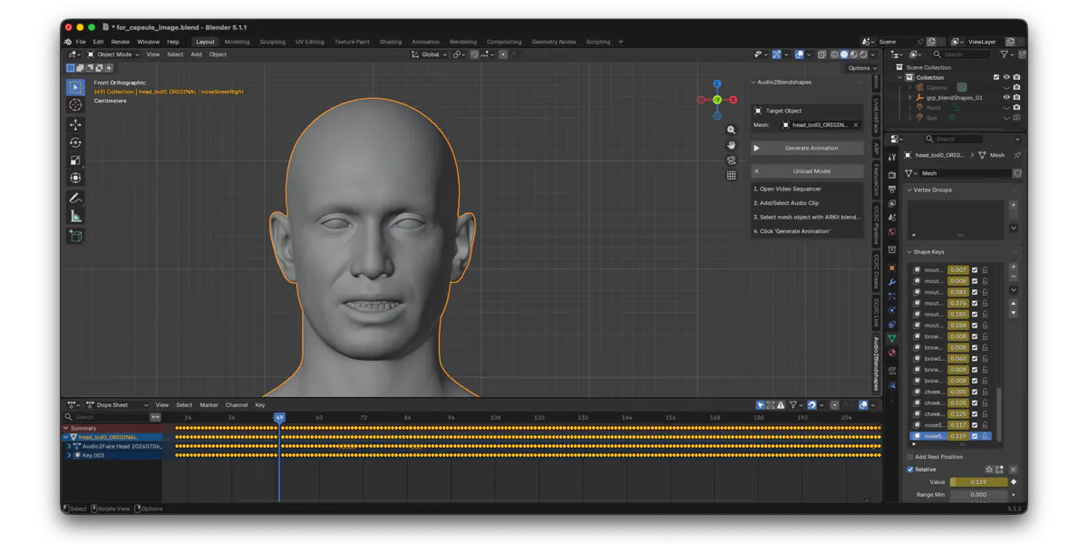The image size is (1088, 544).
Task: Open the Object Mode dropdown
Action: (x=112, y=54)
